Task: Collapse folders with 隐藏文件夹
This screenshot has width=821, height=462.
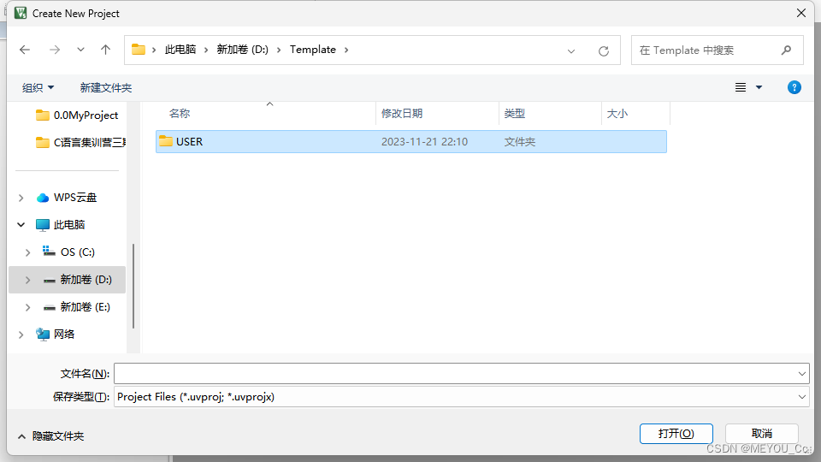Action: pyautogui.click(x=50, y=436)
